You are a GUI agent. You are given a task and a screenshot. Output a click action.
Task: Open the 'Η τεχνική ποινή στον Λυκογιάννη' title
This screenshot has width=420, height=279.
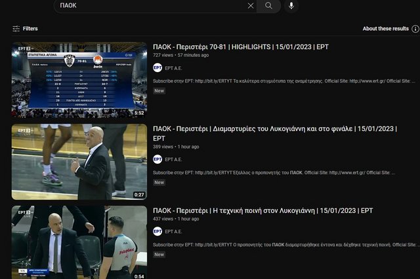262,211
